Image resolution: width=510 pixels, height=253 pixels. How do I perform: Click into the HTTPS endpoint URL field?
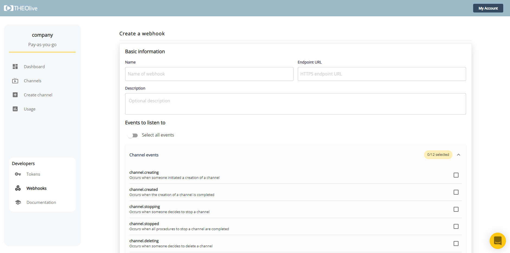[382, 74]
